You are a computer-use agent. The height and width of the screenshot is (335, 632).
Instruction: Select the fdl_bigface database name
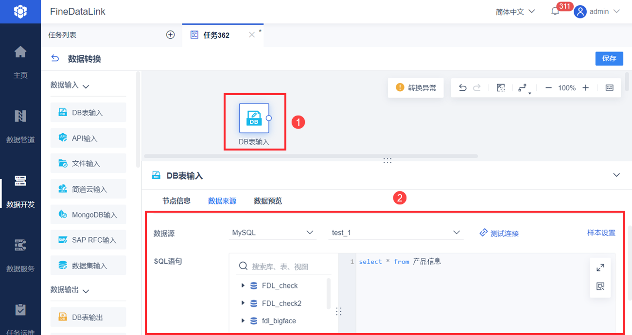coord(279,321)
